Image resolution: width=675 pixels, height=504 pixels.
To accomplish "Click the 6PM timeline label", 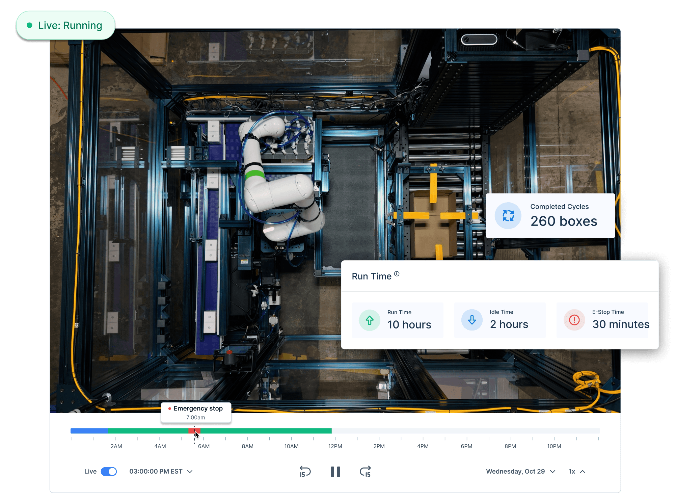I will click(x=466, y=446).
